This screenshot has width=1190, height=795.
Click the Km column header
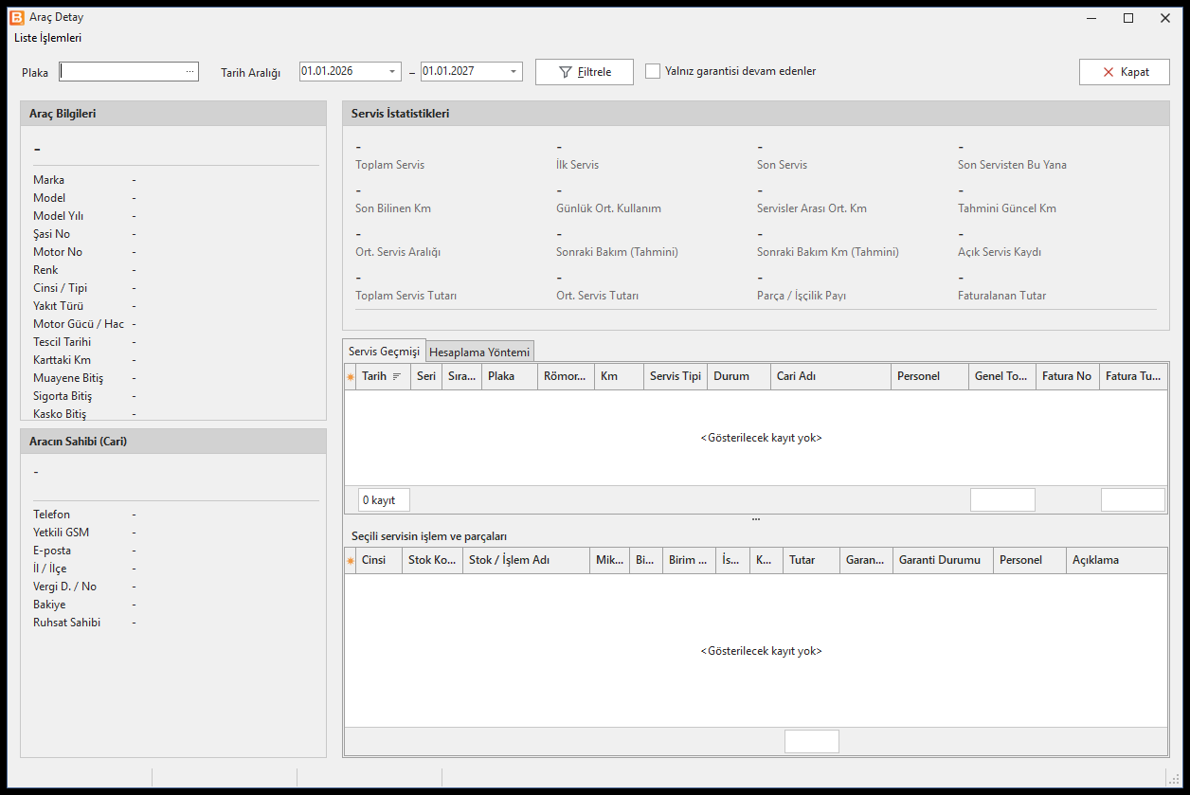click(620, 376)
